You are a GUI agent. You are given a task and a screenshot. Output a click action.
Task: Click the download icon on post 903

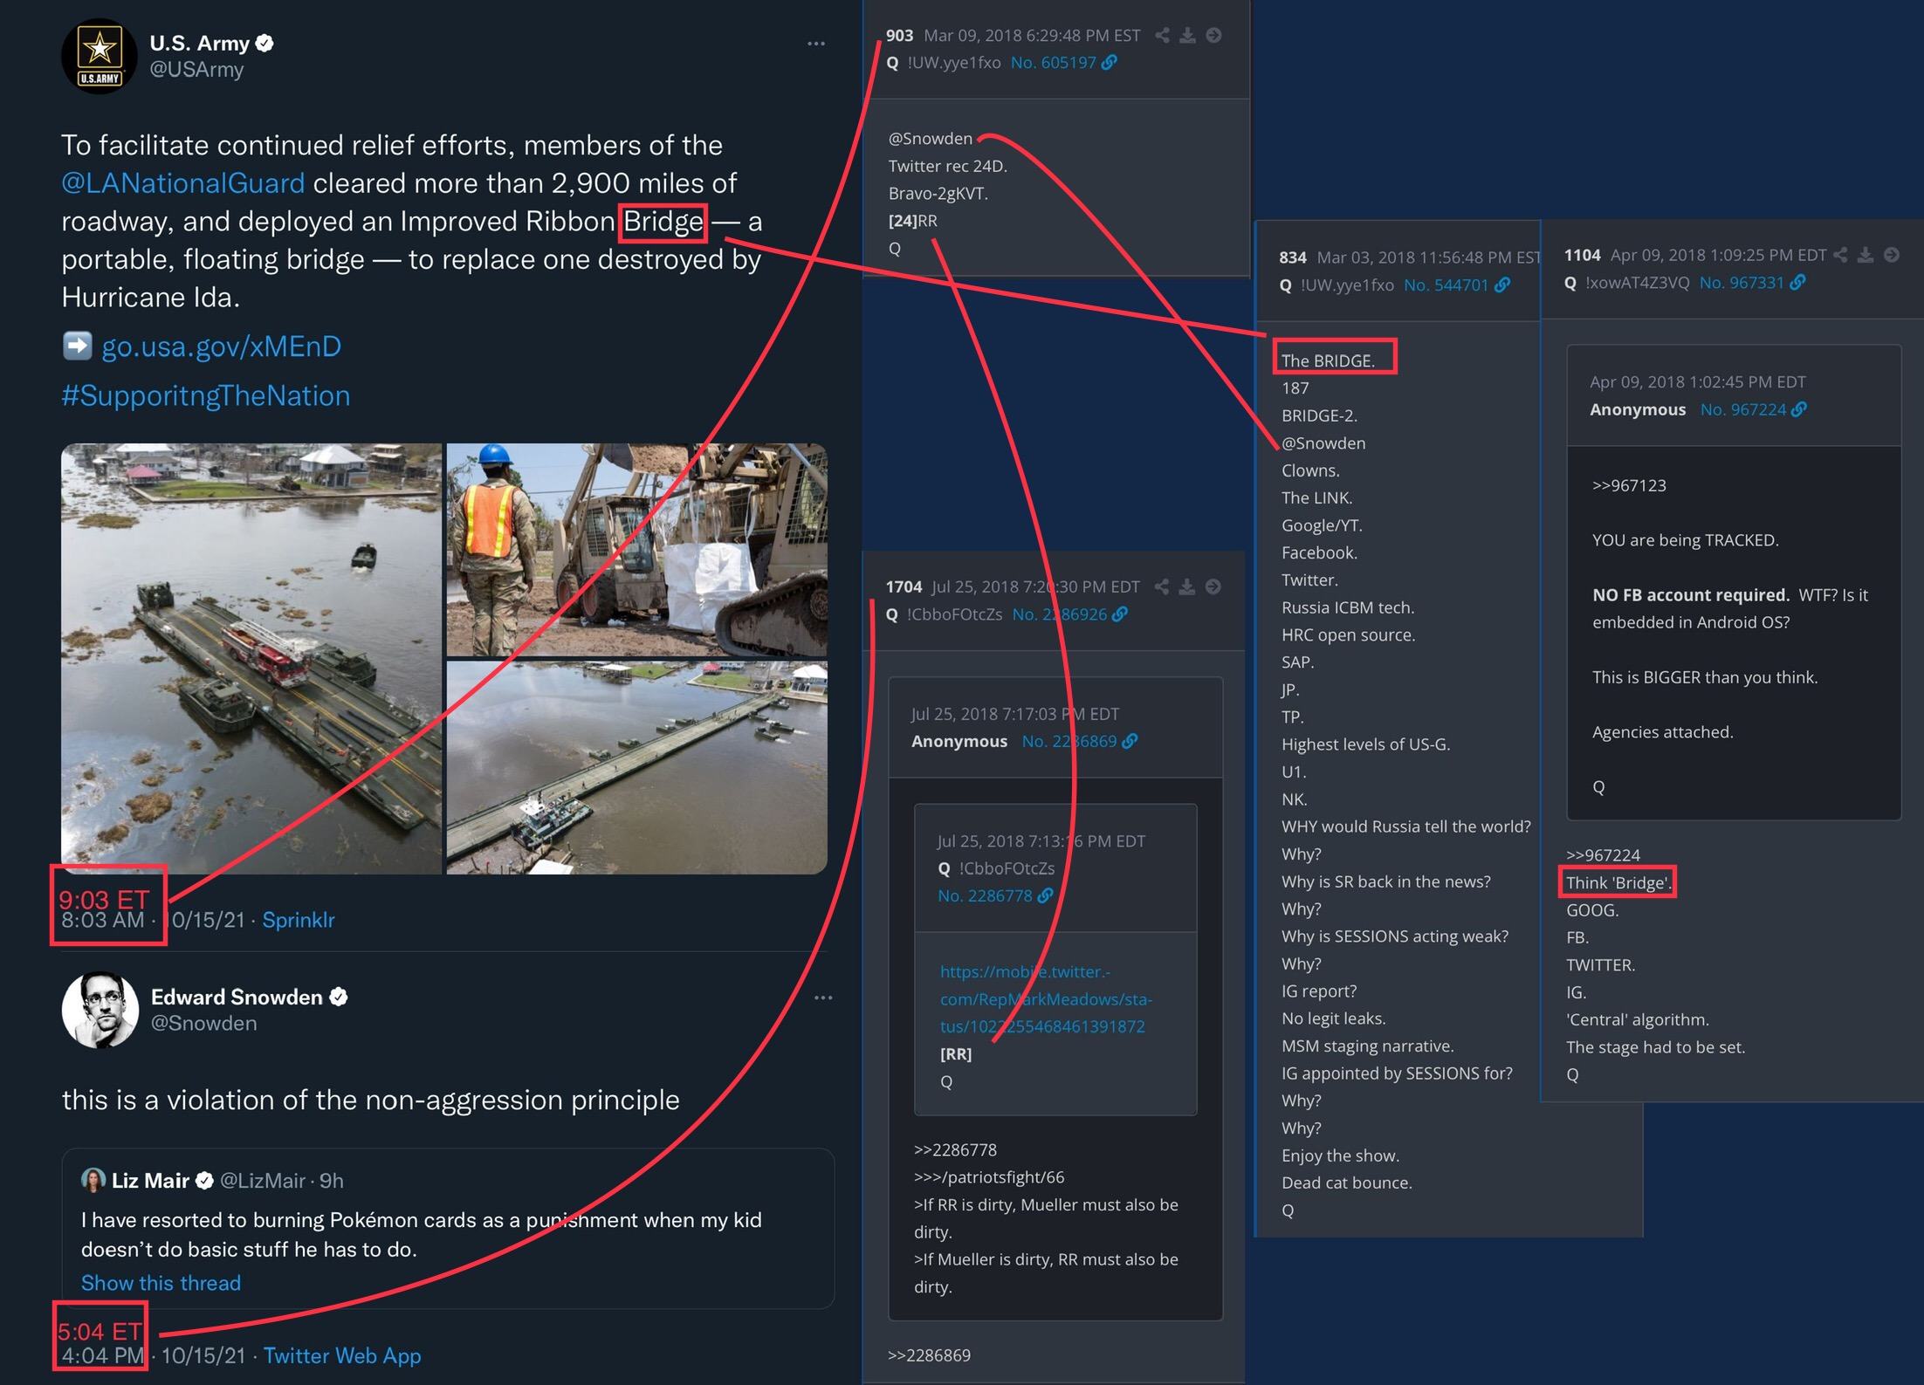pos(1187,35)
